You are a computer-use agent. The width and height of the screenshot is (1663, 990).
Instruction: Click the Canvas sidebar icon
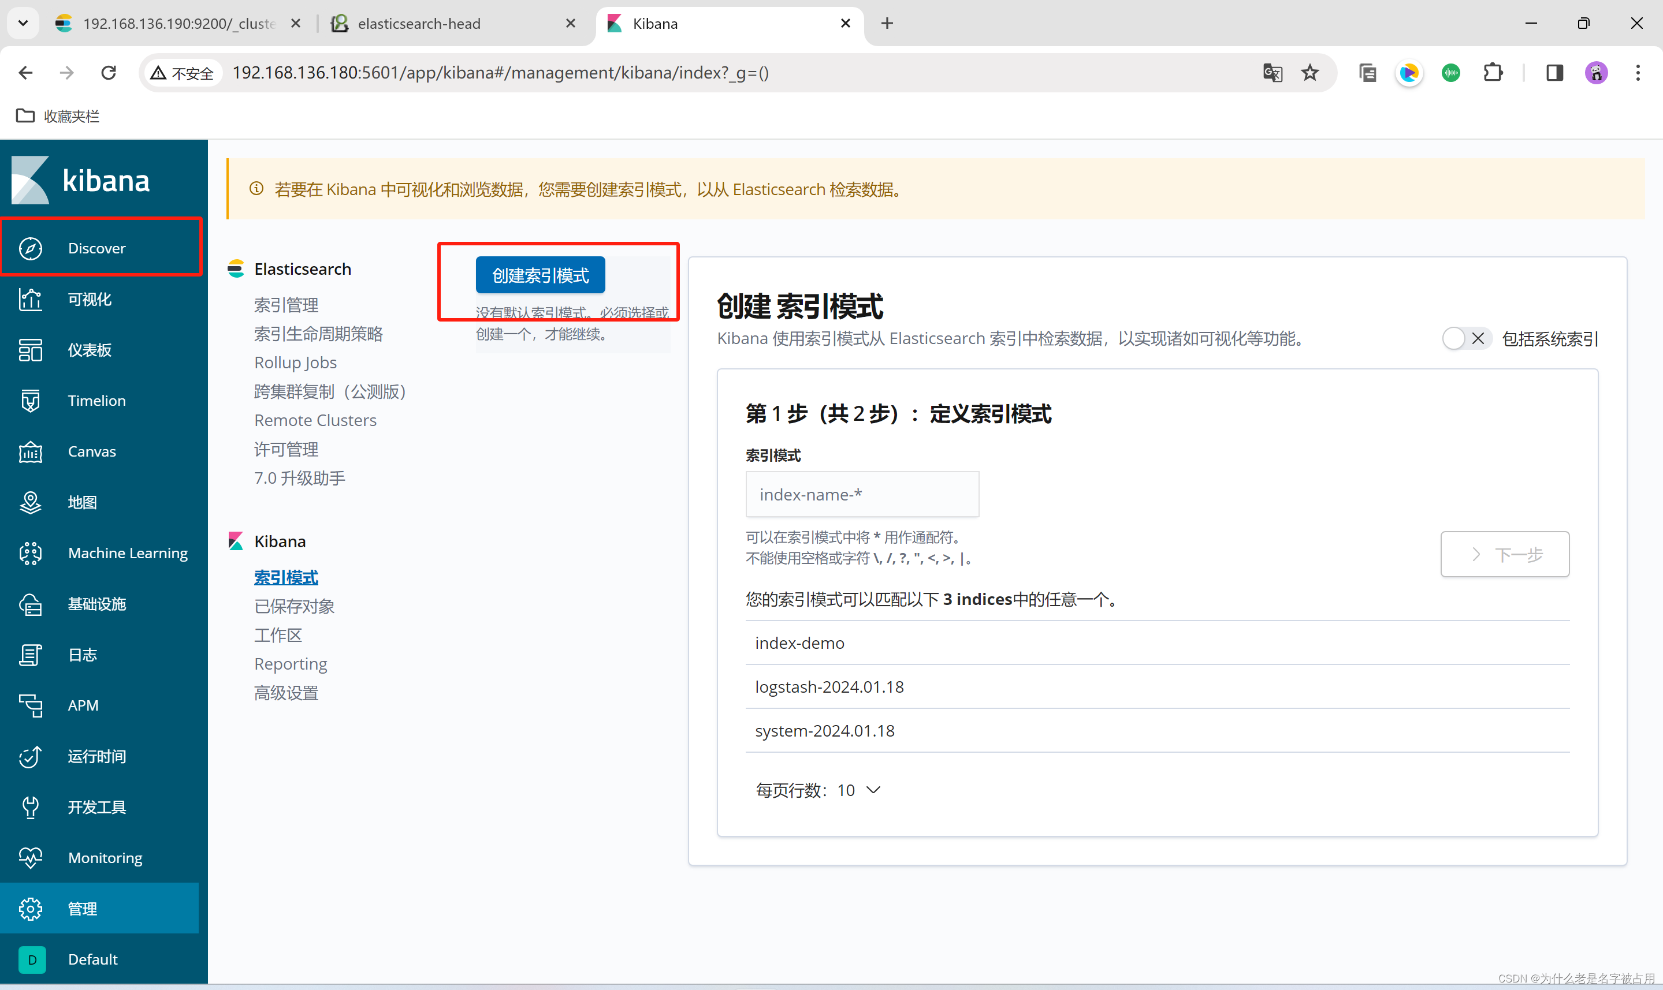31,451
